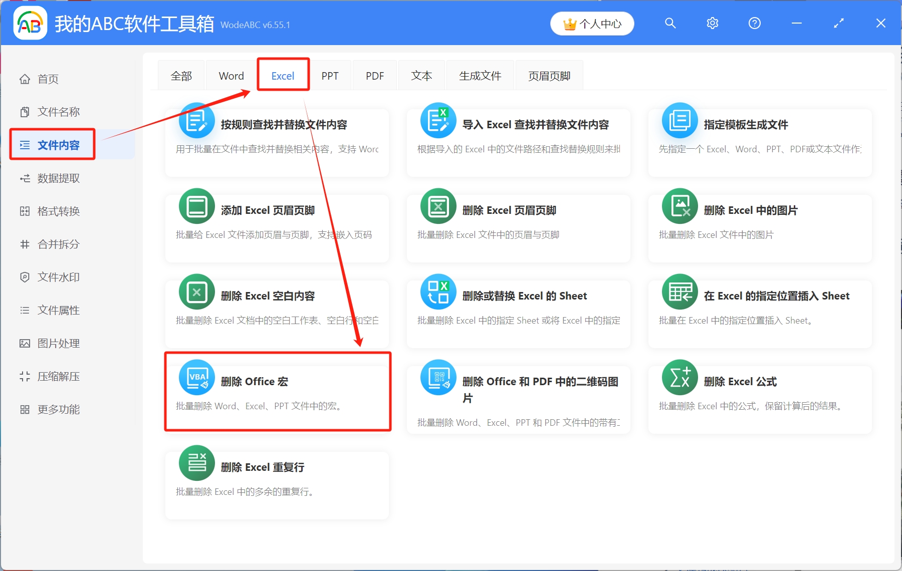Click the 删除 Excel 公式 sigma icon

coord(680,378)
